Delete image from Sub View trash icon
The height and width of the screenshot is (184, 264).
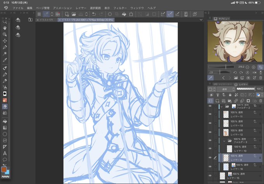click(x=261, y=78)
